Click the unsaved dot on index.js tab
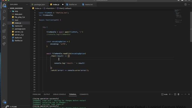The image size is (192, 108). point(63,4)
